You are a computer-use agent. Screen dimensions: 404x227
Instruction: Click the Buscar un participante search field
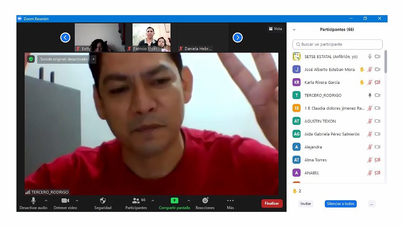pos(337,44)
